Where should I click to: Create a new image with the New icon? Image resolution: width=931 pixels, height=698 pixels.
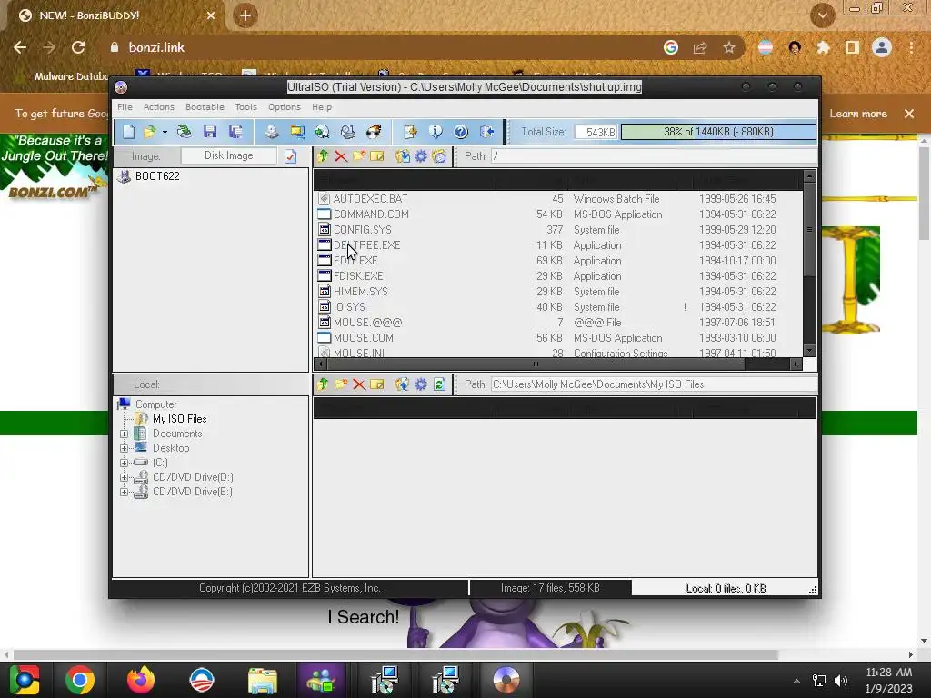coord(129,132)
